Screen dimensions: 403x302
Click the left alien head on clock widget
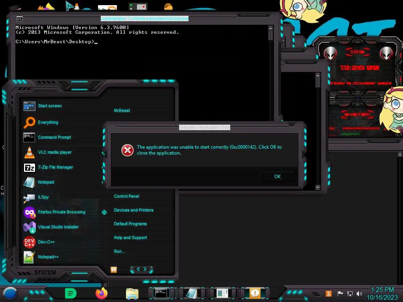330,53
